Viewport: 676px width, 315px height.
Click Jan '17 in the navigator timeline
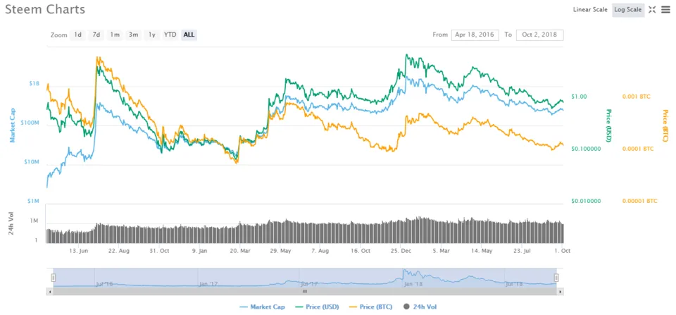click(x=207, y=285)
